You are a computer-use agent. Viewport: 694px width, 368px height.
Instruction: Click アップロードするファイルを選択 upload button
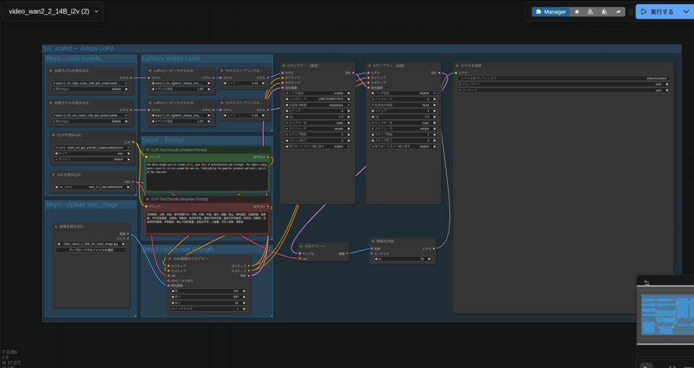(x=91, y=250)
